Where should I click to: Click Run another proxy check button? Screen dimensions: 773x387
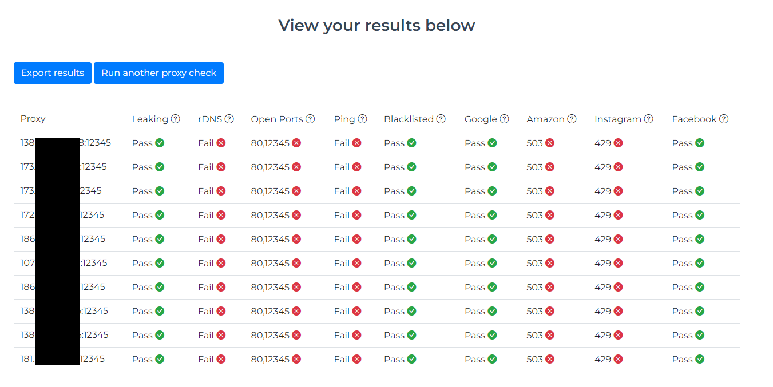pyautogui.click(x=158, y=73)
